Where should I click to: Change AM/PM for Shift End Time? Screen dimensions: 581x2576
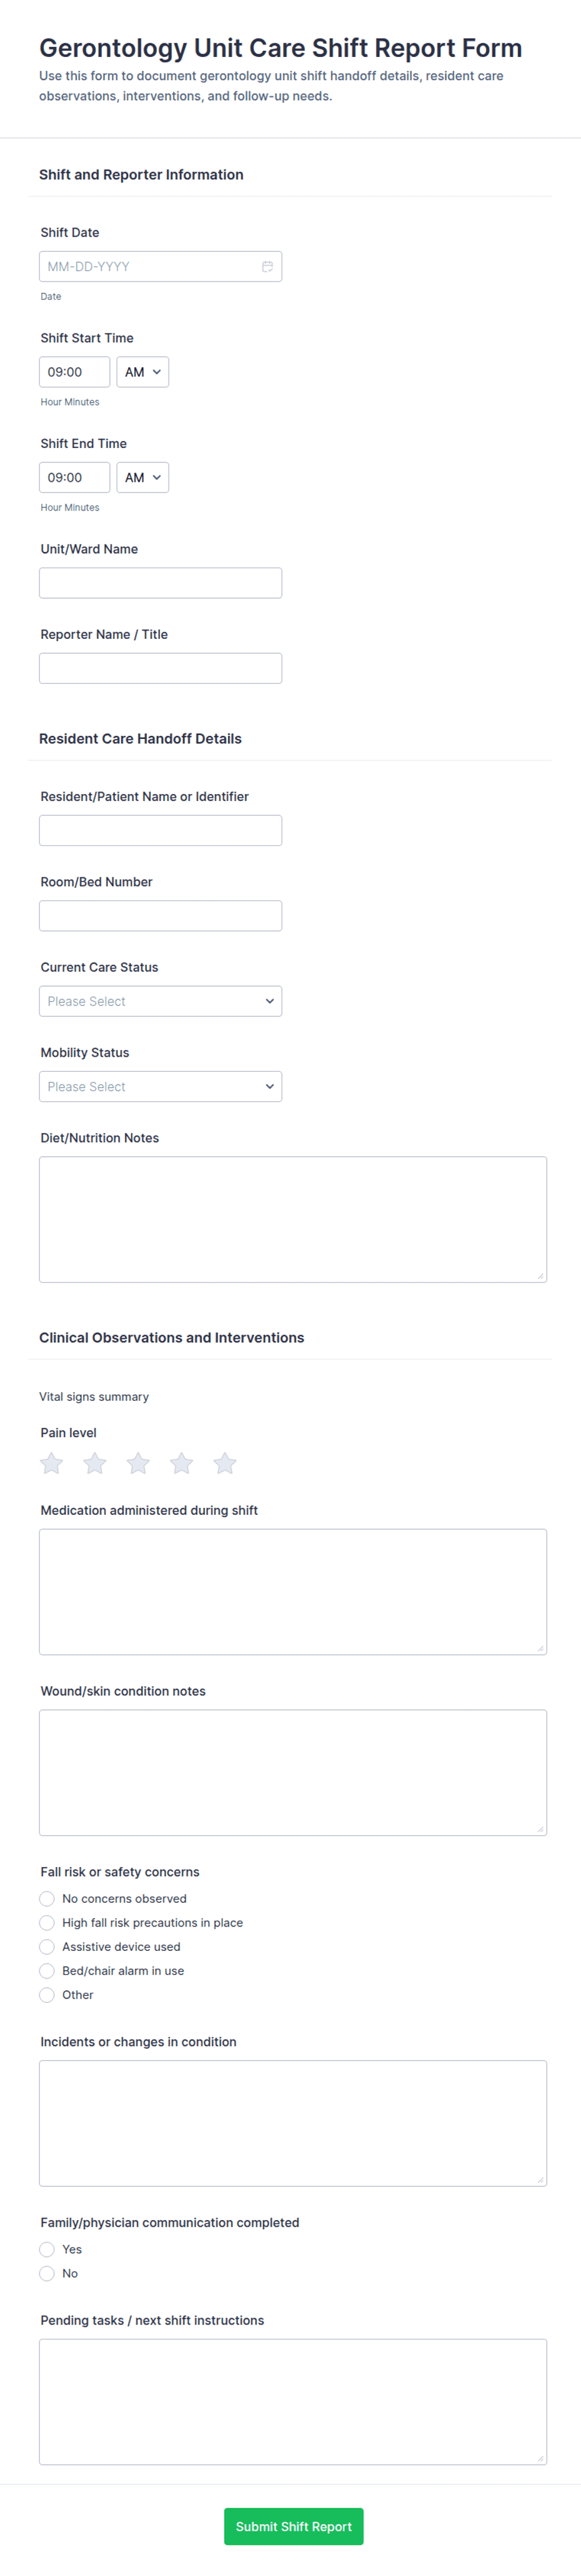143,477
